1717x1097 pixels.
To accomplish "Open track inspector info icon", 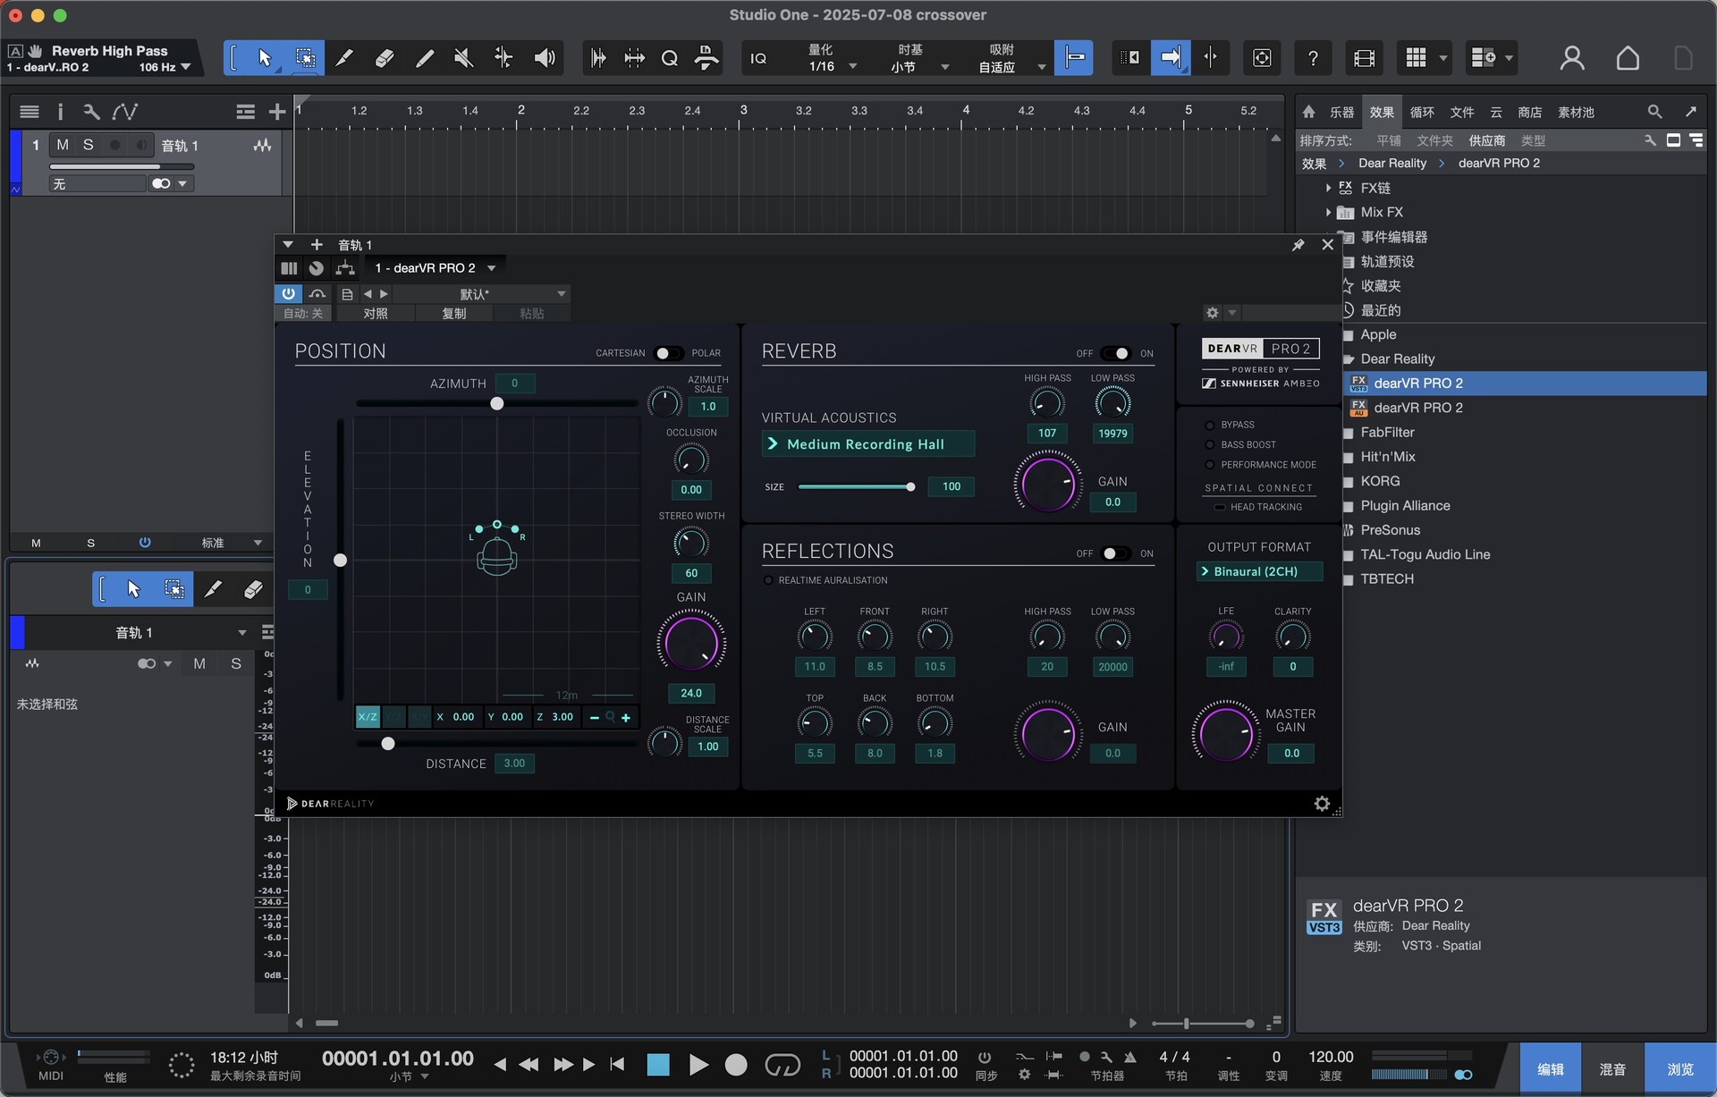I will (60, 112).
